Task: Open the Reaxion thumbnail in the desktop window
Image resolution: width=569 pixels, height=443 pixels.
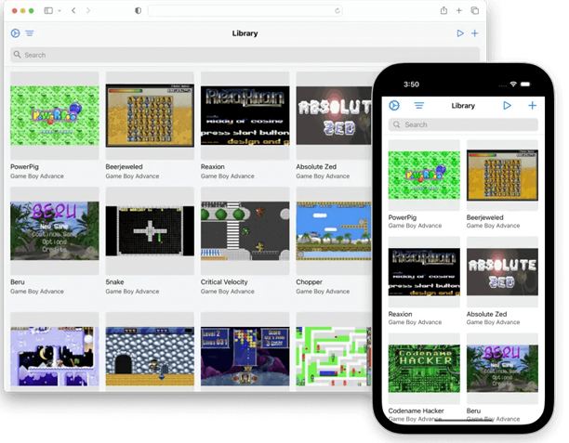Action: (x=245, y=116)
